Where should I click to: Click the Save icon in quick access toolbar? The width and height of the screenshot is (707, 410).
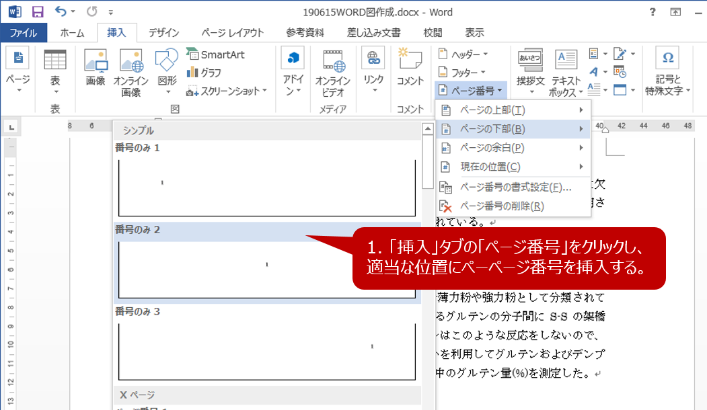tap(38, 11)
